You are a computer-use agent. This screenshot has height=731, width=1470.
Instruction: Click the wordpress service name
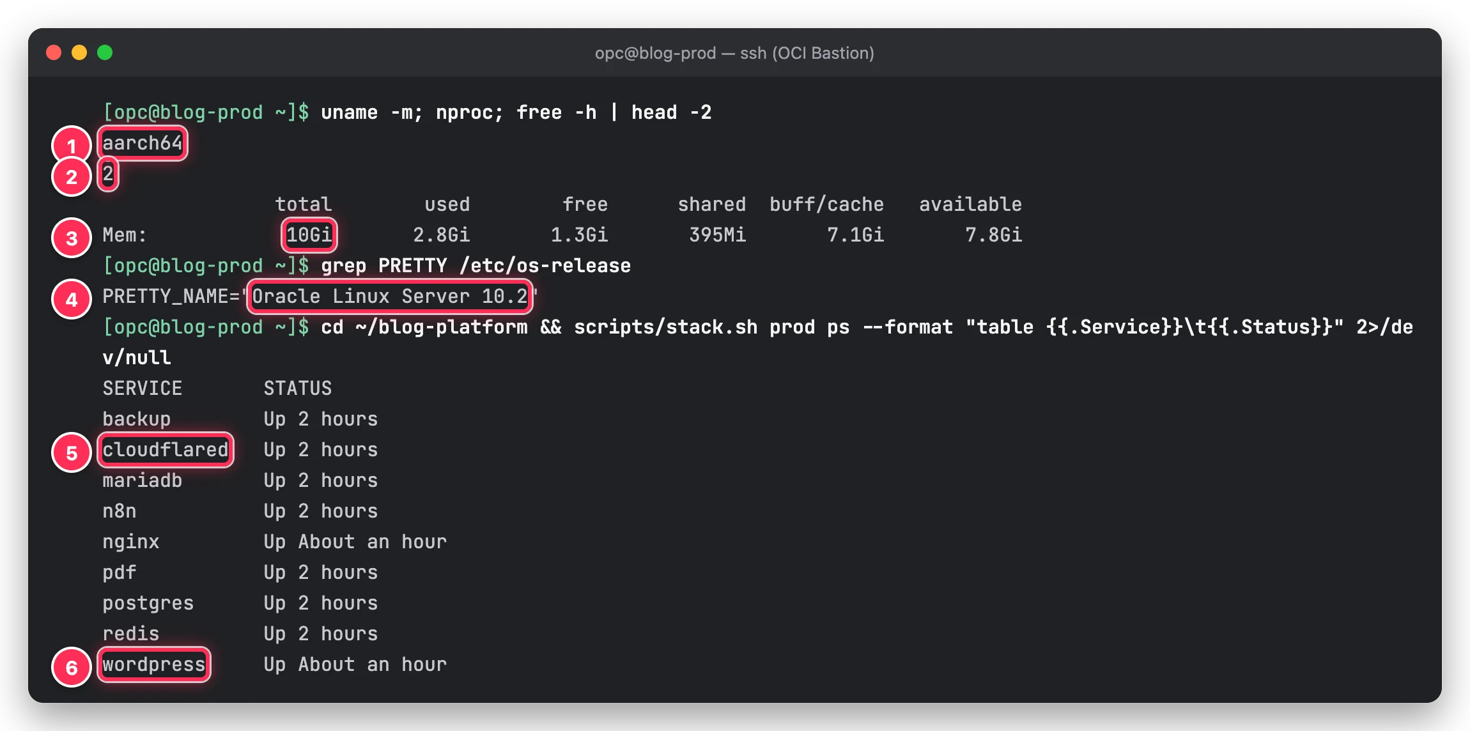pos(153,665)
